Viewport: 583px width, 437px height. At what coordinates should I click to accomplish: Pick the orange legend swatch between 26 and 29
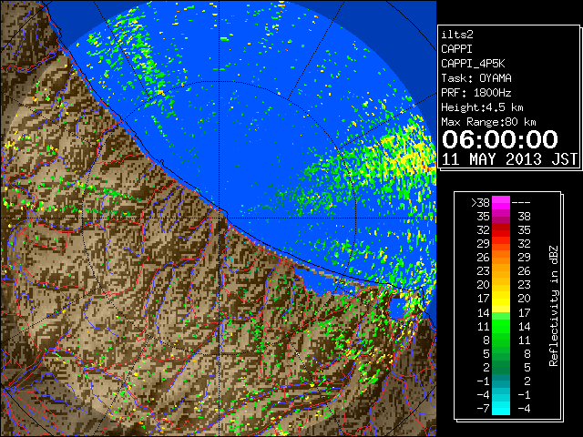501,257
